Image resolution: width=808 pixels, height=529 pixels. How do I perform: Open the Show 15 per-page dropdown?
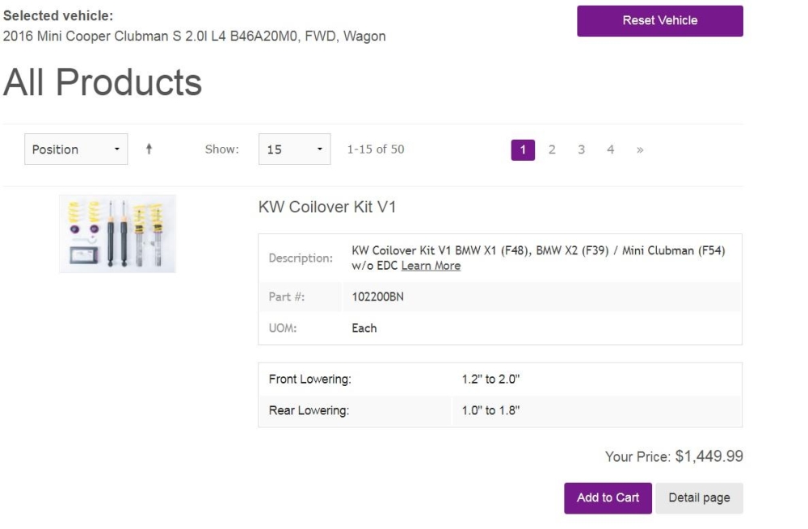click(294, 149)
